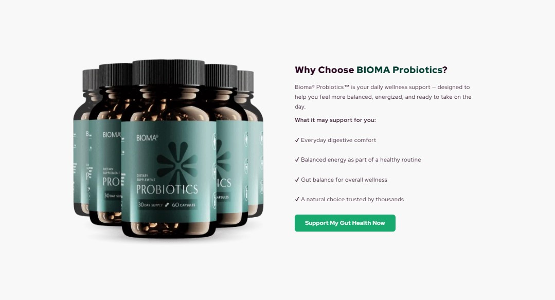This screenshot has width=555, height=300.
Task: Click the green BIOMA Probiotics heading text
Action: pyautogui.click(x=399, y=70)
